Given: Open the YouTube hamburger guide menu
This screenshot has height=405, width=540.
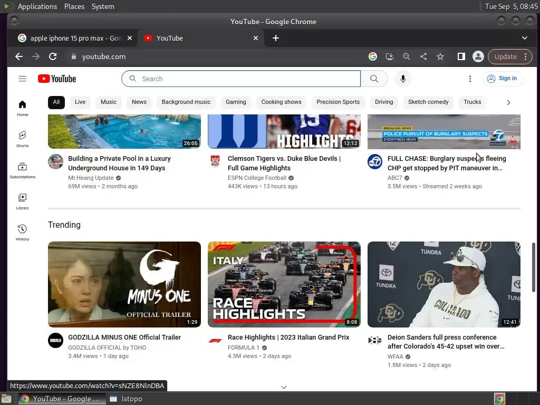Looking at the screenshot, I should tap(22, 79).
